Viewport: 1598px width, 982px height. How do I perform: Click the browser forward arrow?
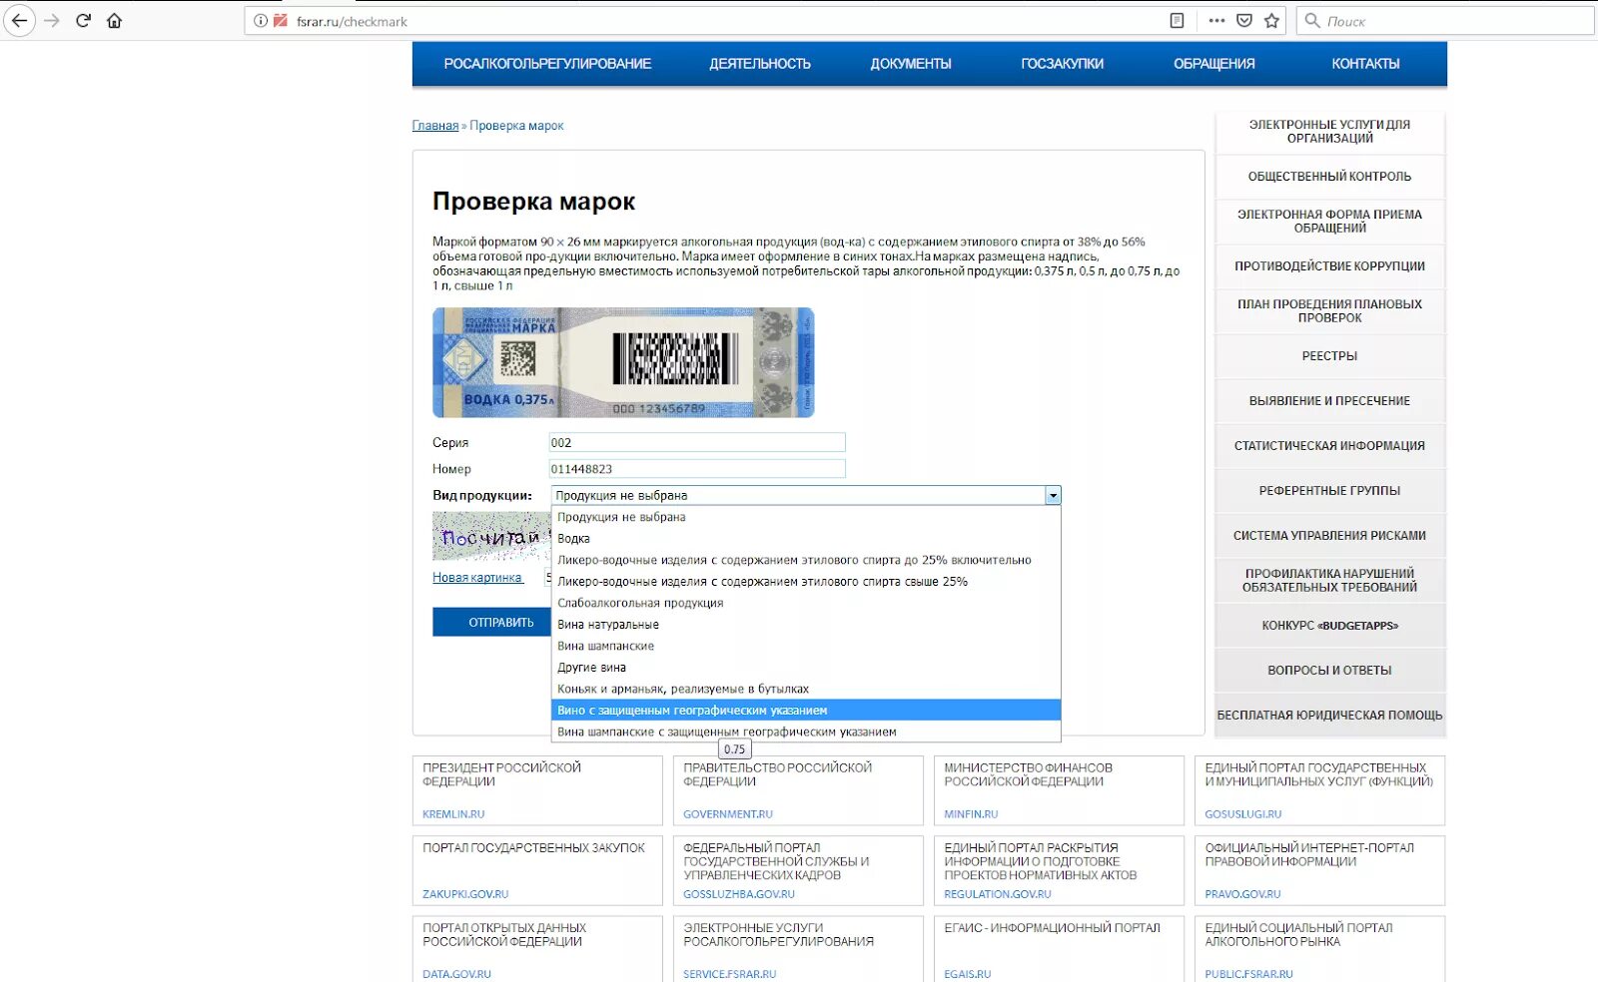pos(52,20)
